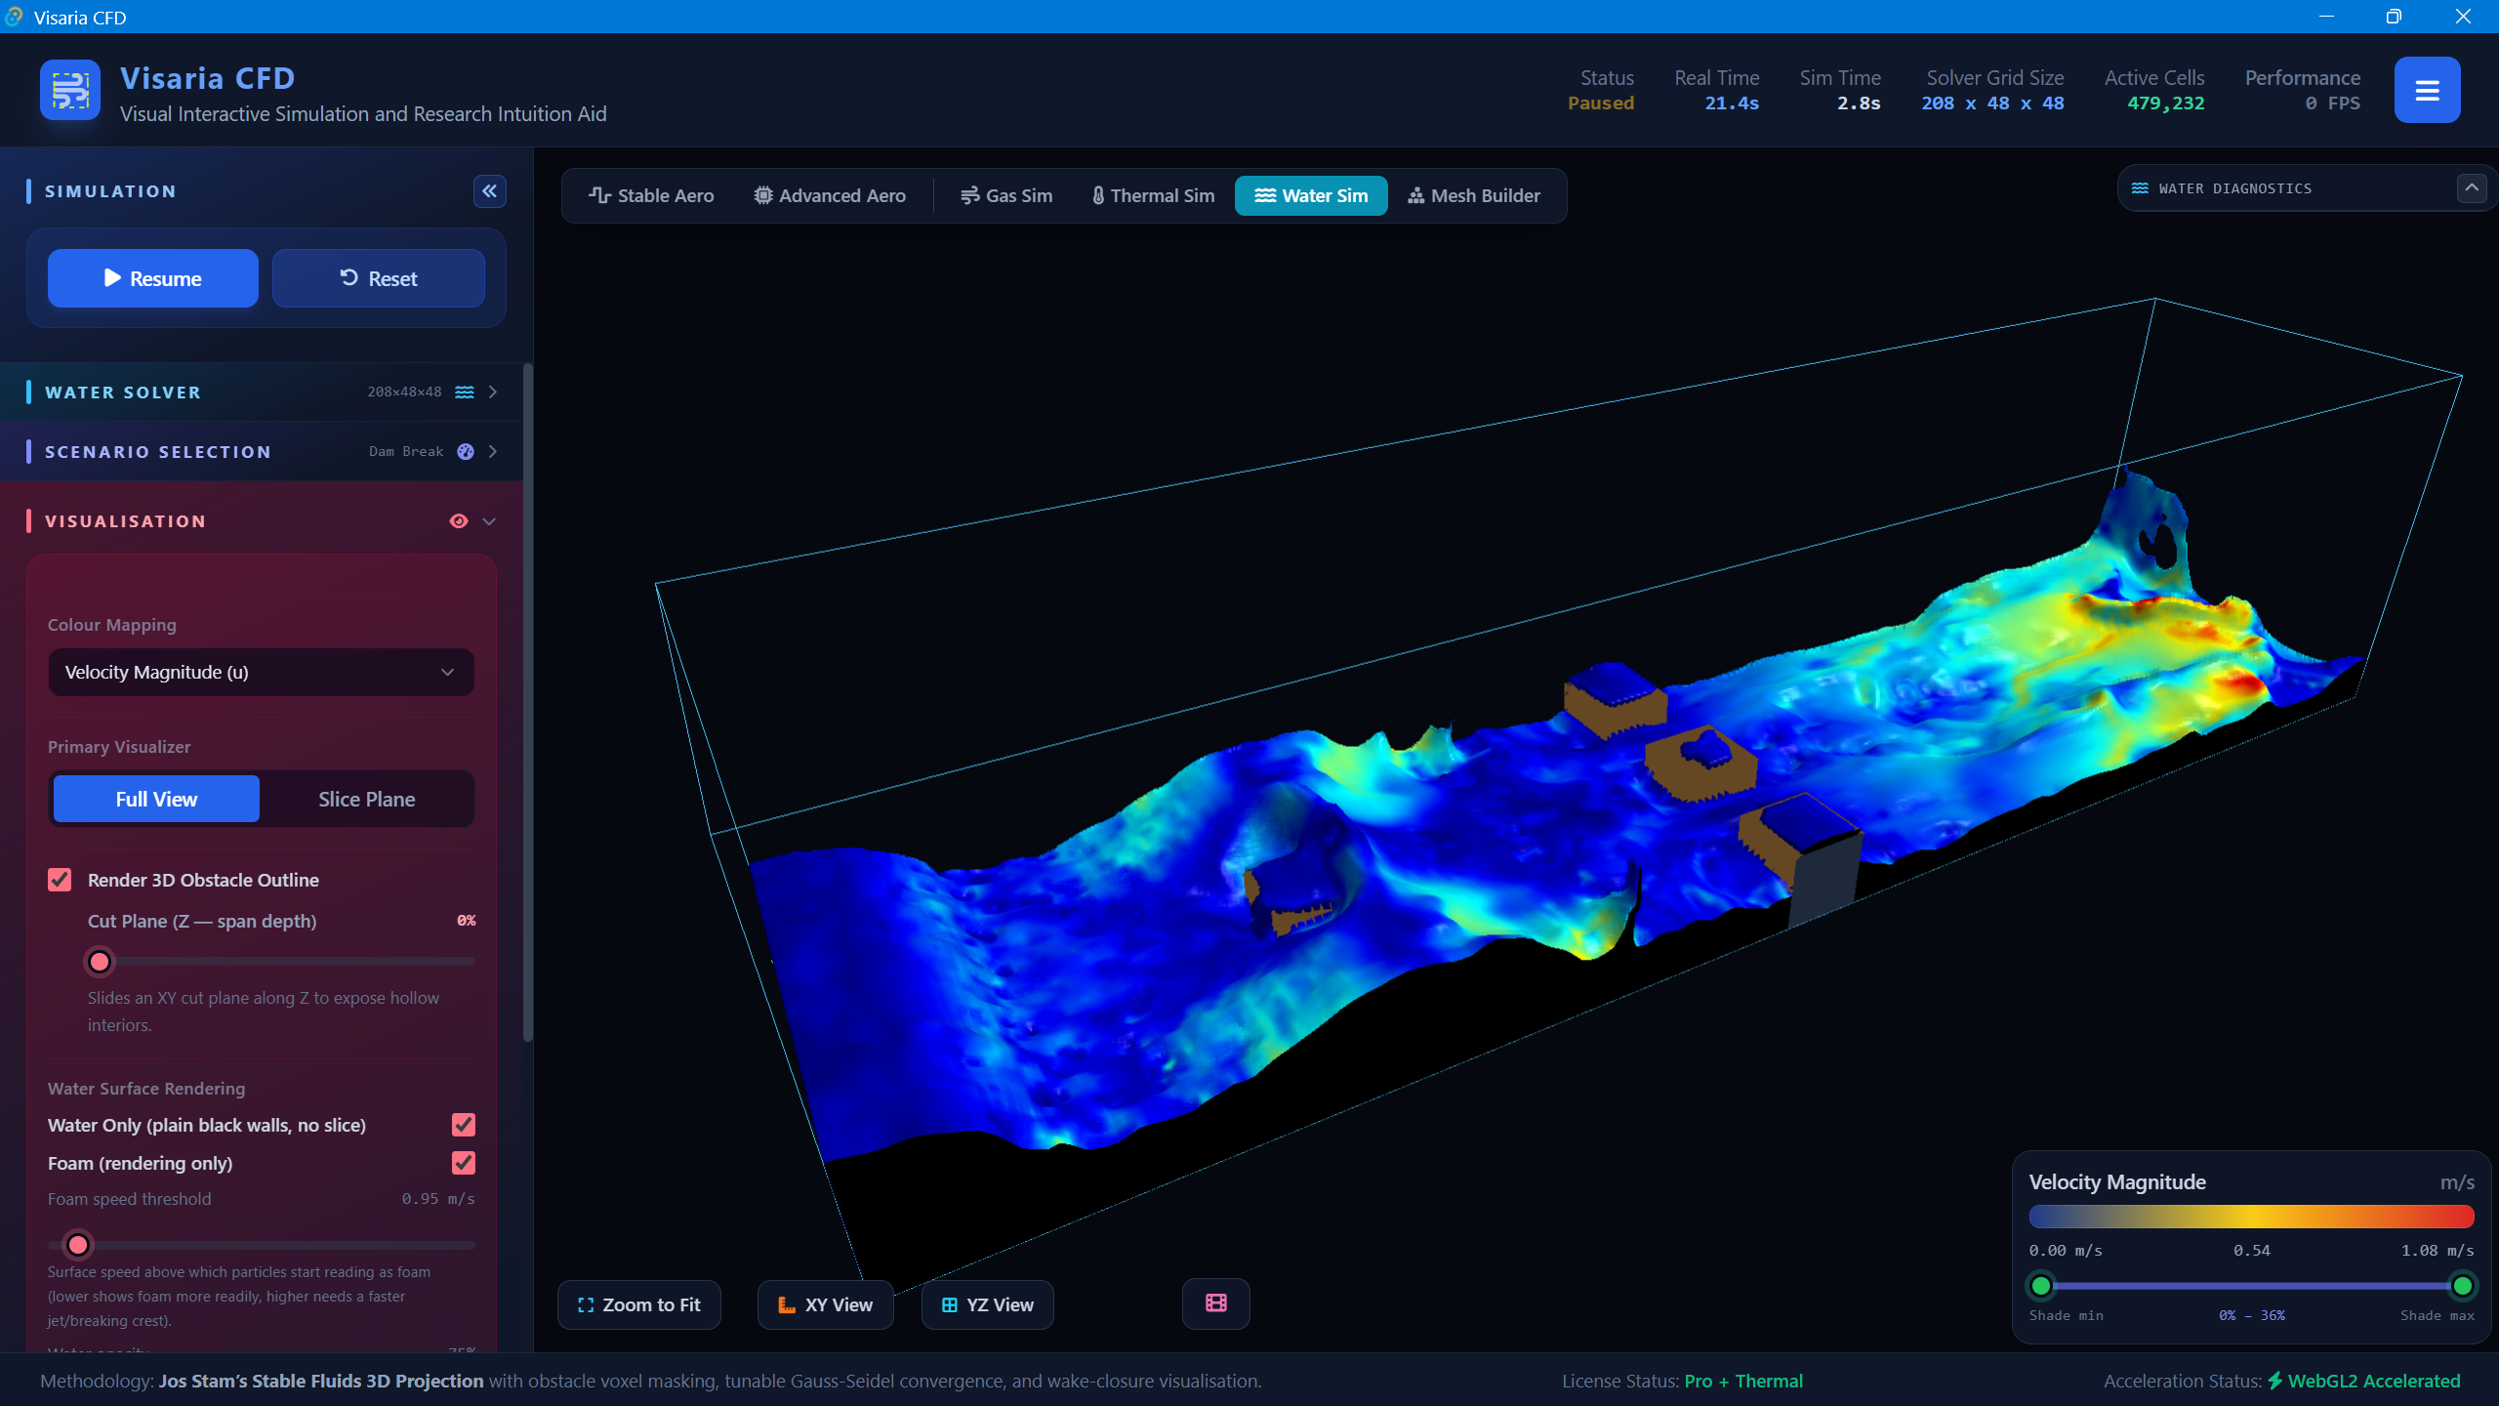The image size is (2499, 1406).
Task: Toggle Render 3D Obstacle Outline checkbox
Action: click(x=60, y=880)
